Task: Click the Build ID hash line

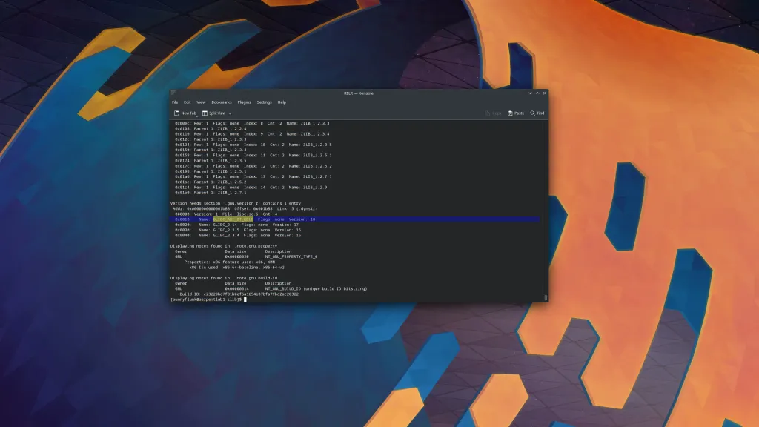Action: (239, 294)
